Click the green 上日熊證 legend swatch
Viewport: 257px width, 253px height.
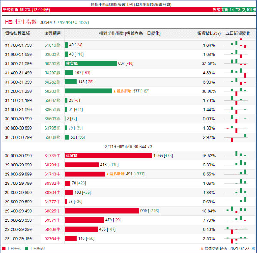click(x=27, y=248)
